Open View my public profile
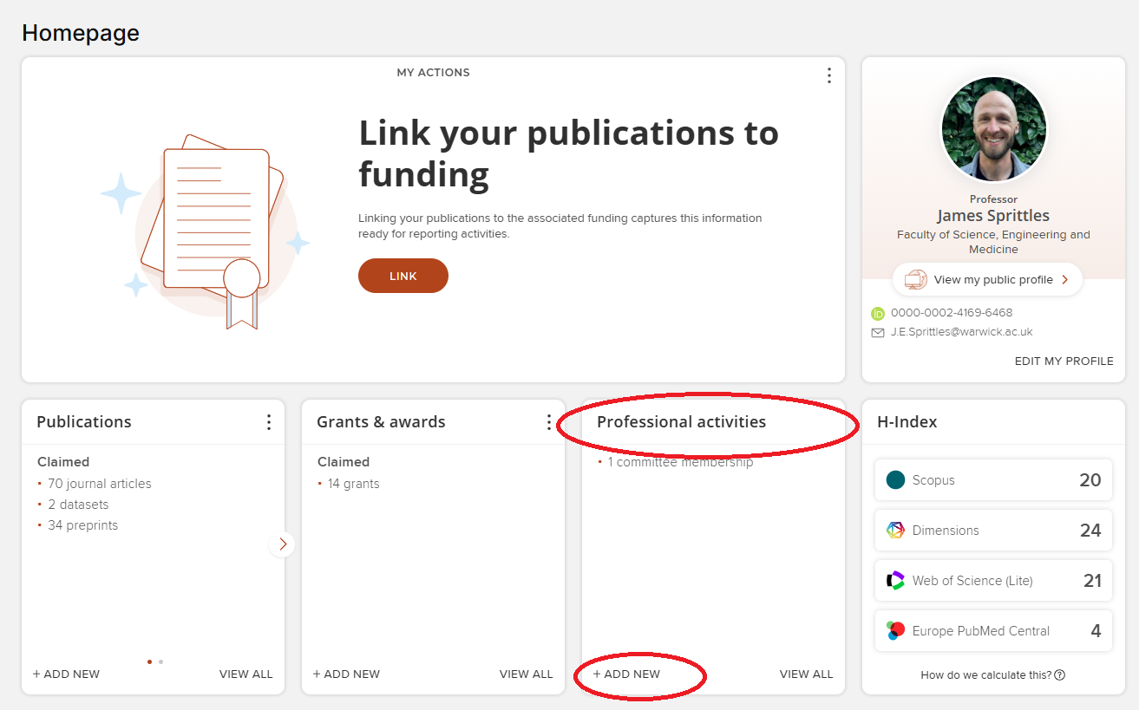The width and height of the screenshot is (1139, 710). point(987,280)
